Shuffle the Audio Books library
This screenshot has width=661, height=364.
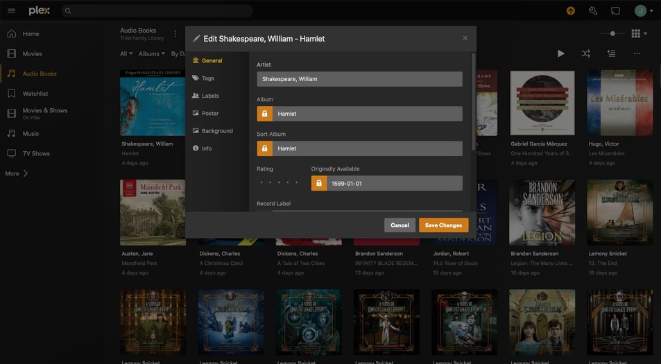(586, 53)
